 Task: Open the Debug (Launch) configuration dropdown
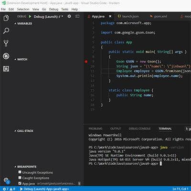[x=48, y=17]
